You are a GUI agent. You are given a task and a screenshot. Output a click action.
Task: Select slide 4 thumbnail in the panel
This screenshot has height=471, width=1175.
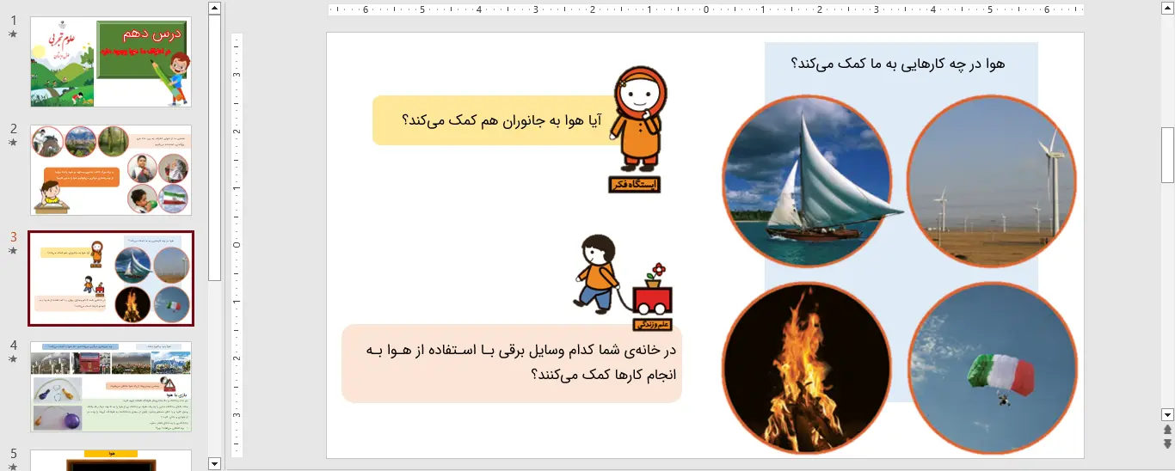pos(111,386)
